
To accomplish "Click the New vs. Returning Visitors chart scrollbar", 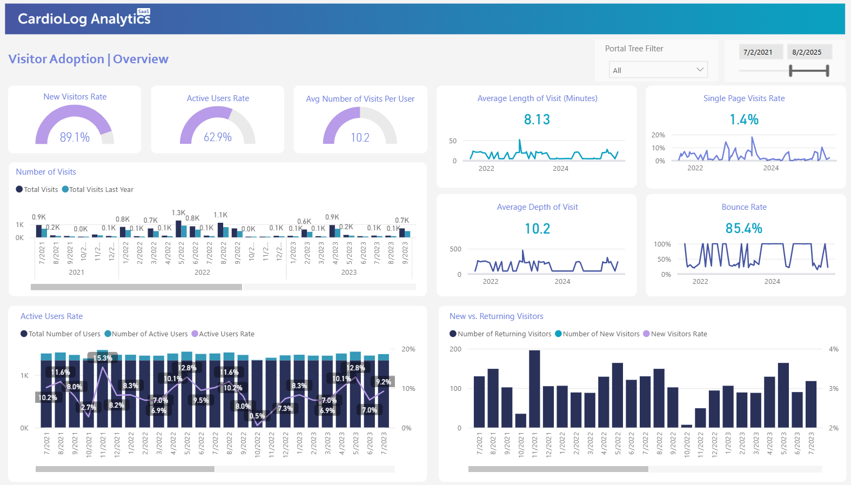I will [558, 469].
